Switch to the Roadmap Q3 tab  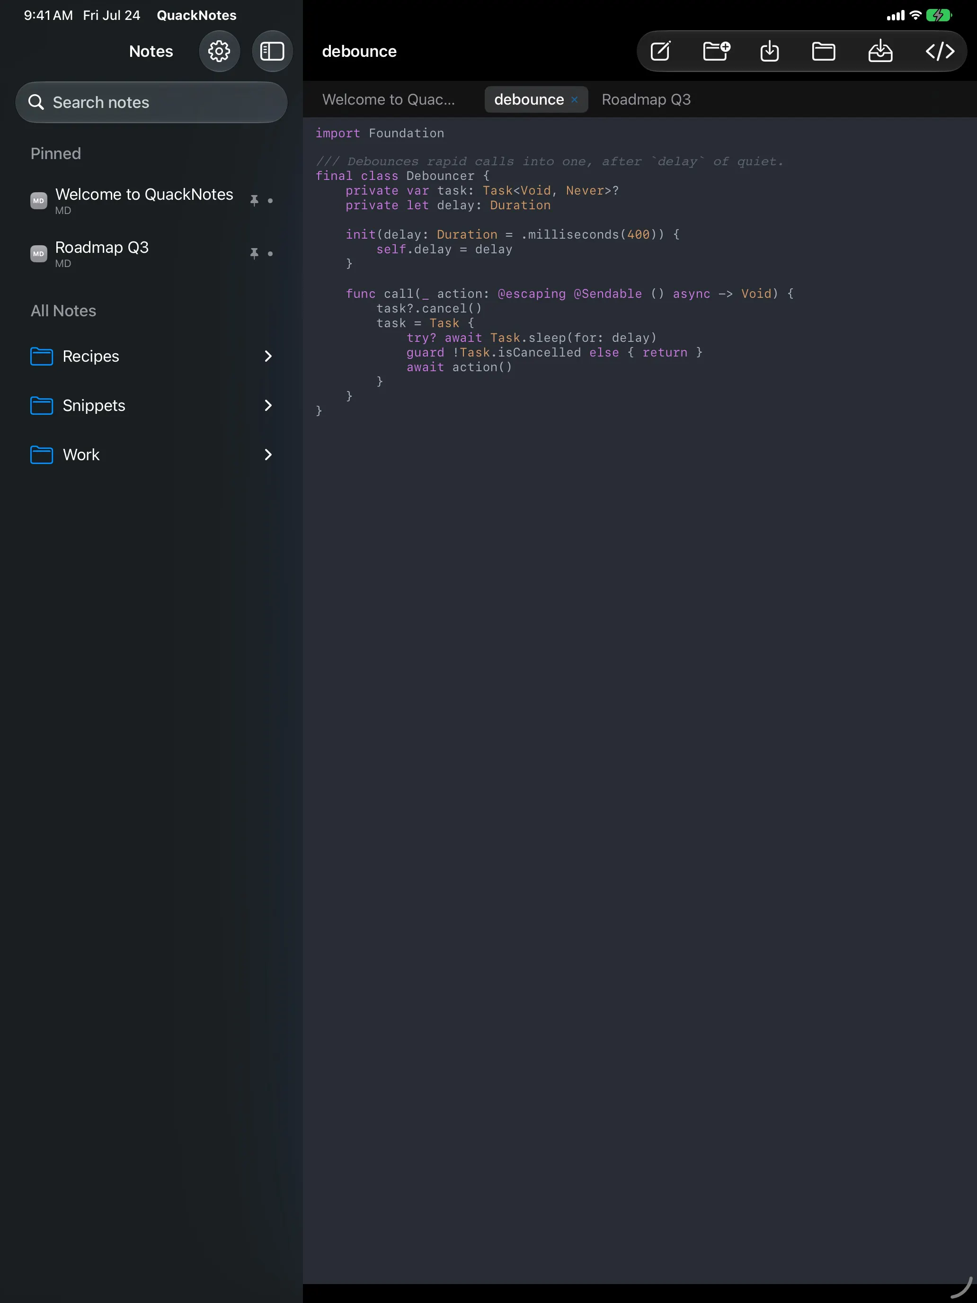pos(646,99)
